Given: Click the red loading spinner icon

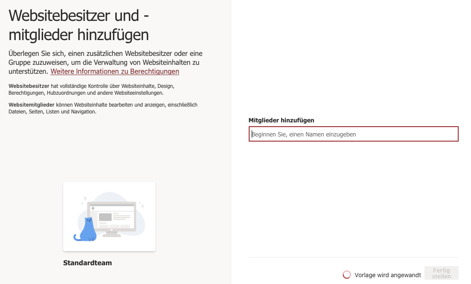Looking at the screenshot, I should coord(347,275).
